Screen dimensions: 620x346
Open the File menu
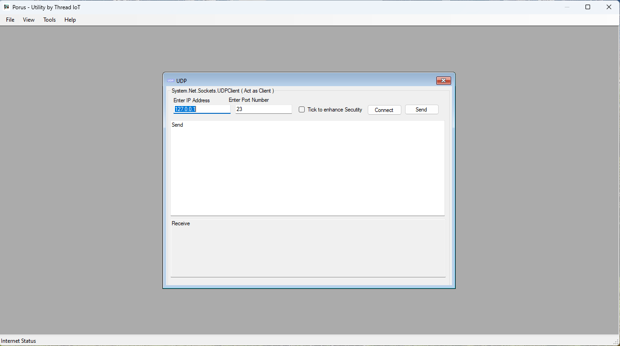point(10,20)
